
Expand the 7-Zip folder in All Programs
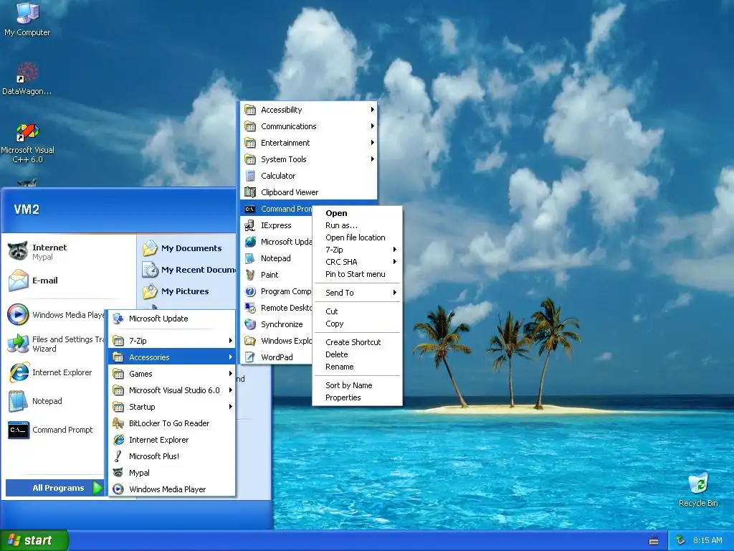point(171,341)
